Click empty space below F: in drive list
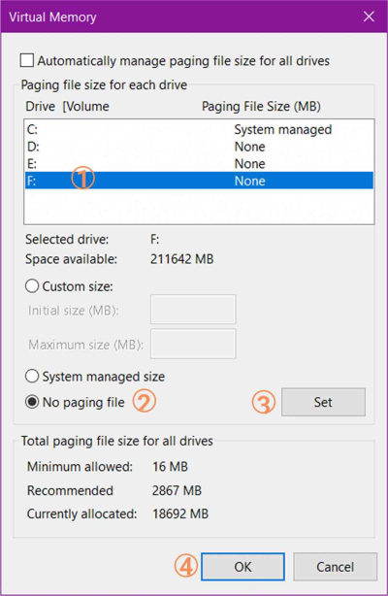 click(199, 206)
